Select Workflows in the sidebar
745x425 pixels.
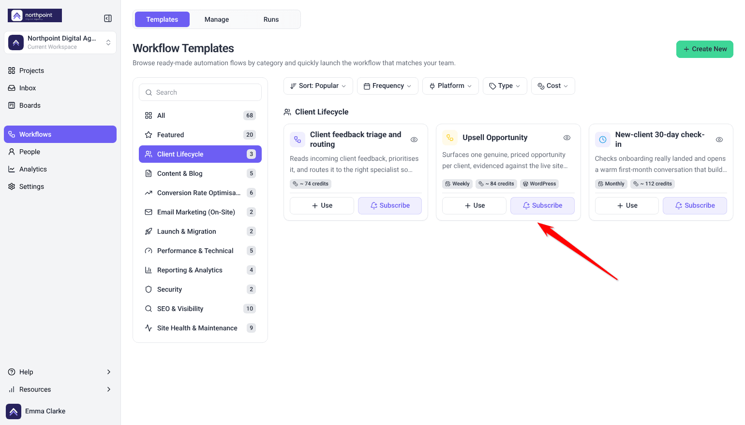60,134
